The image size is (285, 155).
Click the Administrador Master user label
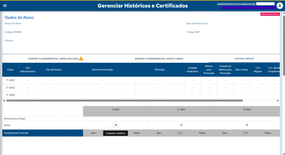click(236, 4)
